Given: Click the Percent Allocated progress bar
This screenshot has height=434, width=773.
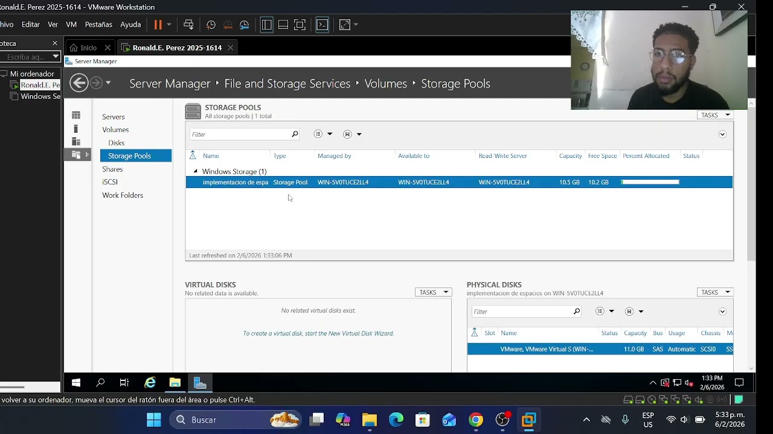Looking at the screenshot, I should pyautogui.click(x=650, y=182).
